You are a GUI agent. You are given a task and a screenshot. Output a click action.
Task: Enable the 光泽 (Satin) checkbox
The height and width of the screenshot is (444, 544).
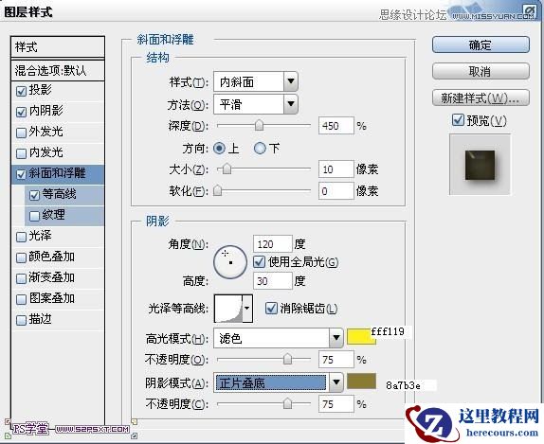point(21,237)
